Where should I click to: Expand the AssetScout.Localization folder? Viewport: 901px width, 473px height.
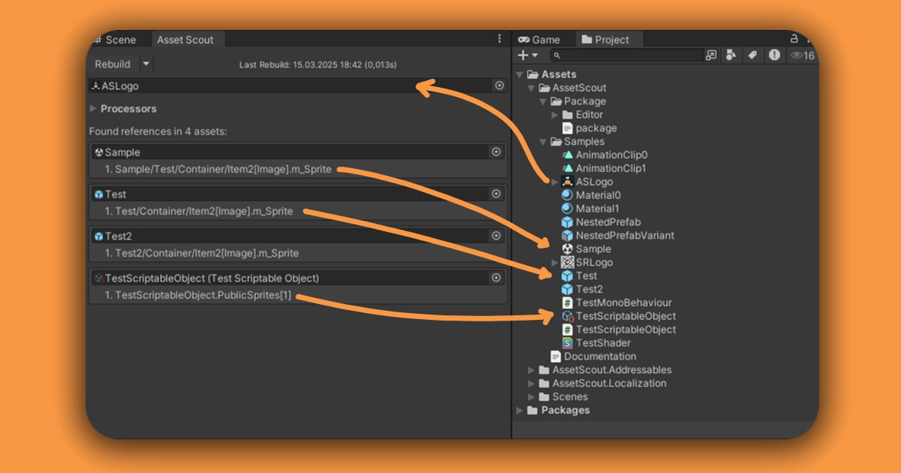tap(532, 384)
